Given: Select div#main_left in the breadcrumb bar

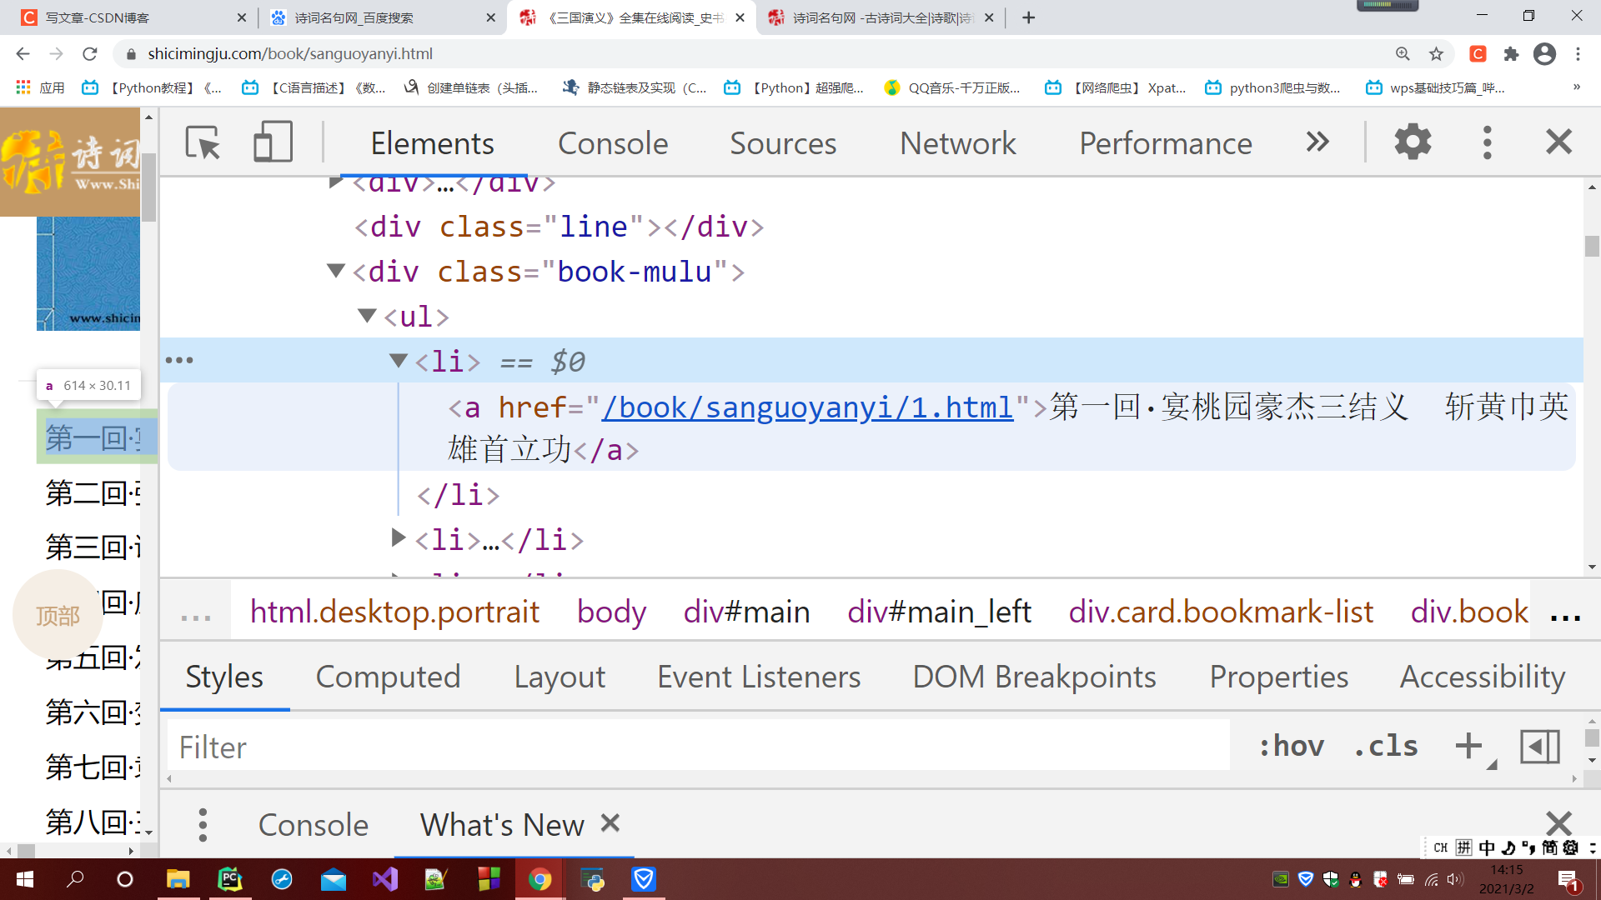Looking at the screenshot, I should tap(939, 612).
